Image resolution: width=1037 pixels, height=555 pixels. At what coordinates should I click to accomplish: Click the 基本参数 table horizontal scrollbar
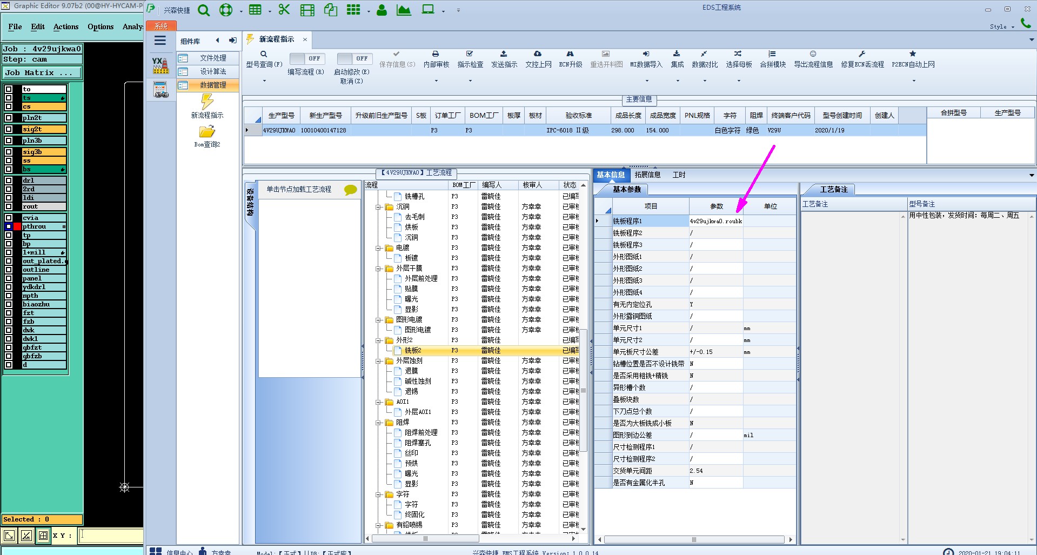tap(694, 539)
